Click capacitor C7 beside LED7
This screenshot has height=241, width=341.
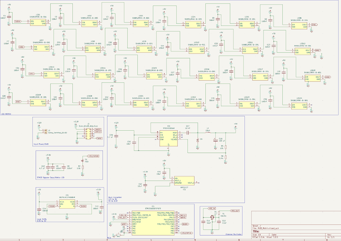[x=12, y=42]
